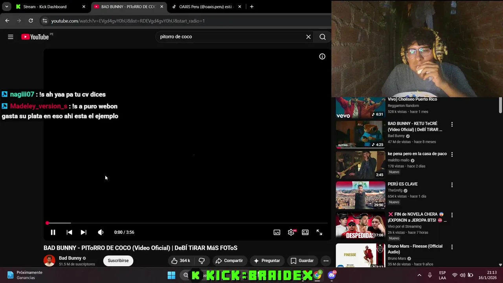Viewport: 503px width, 283px height.
Task: Go forward in browser history
Action: [x=19, y=21]
